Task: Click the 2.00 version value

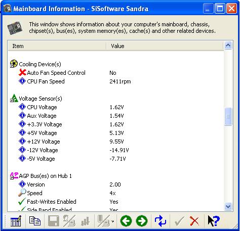Action: 115,184
